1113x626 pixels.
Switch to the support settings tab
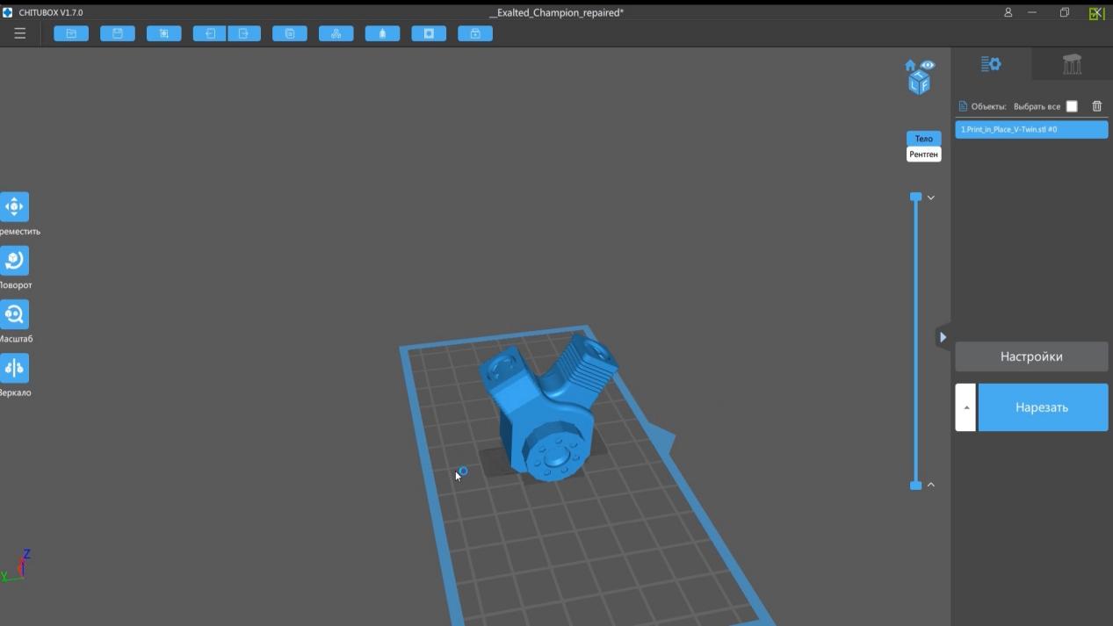pos(1072,62)
